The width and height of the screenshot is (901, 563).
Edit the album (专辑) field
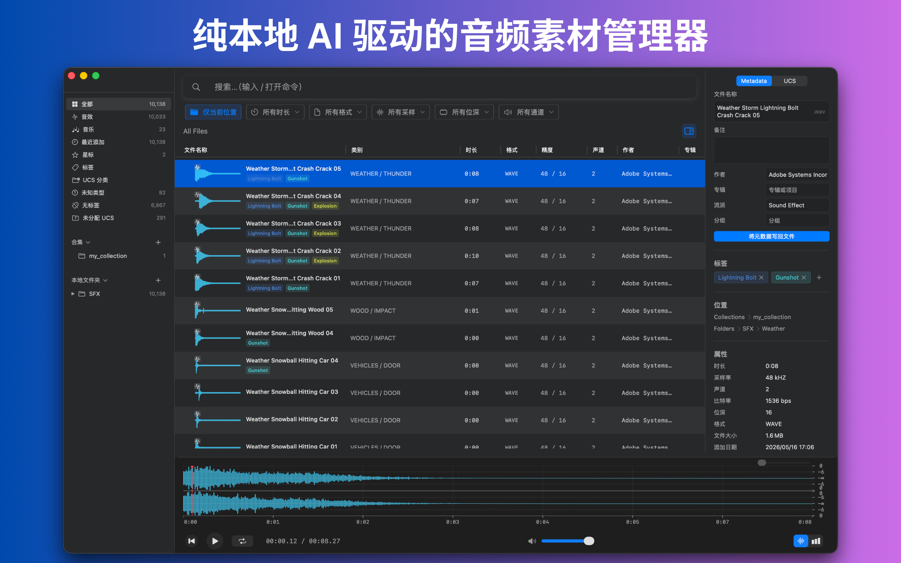(797, 190)
